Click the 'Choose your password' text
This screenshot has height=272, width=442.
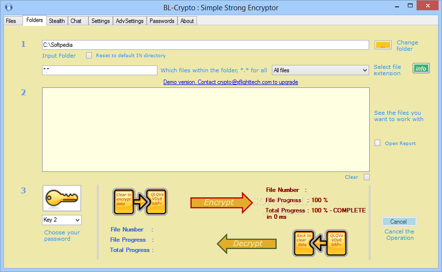62,236
